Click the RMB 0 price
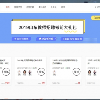 pyautogui.click(x=77, y=83)
